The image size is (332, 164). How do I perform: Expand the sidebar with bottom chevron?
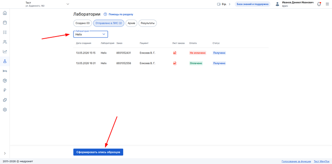coord(5,153)
